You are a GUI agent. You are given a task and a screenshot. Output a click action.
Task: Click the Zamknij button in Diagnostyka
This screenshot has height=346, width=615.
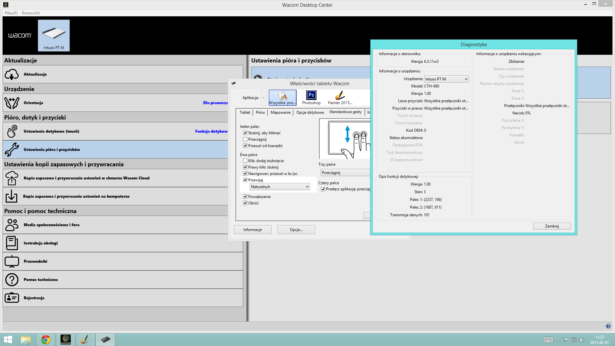pos(552,226)
